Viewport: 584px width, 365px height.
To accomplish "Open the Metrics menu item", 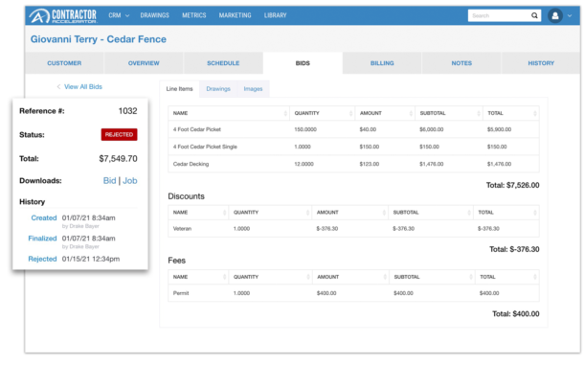I will click(194, 15).
